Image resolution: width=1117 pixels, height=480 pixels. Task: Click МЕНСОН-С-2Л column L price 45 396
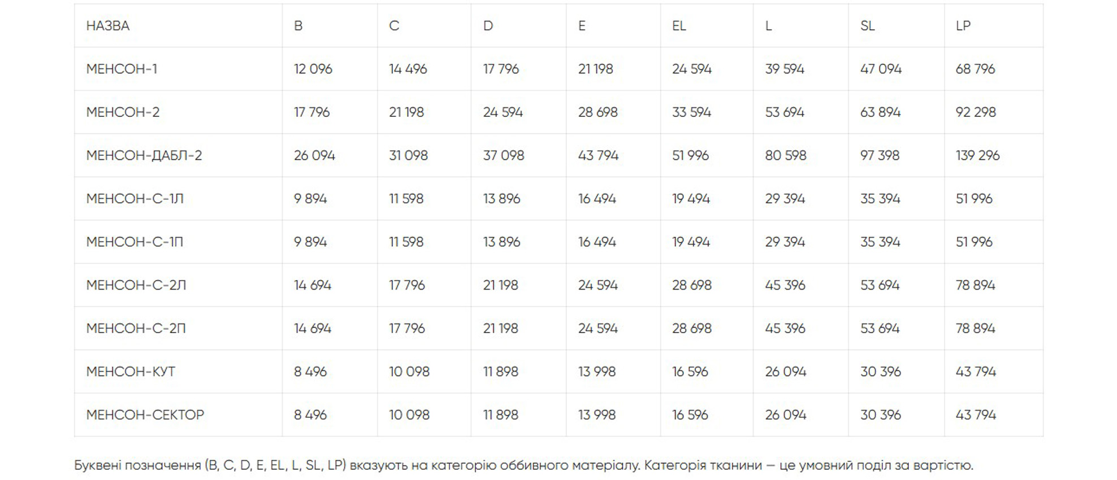[785, 285]
